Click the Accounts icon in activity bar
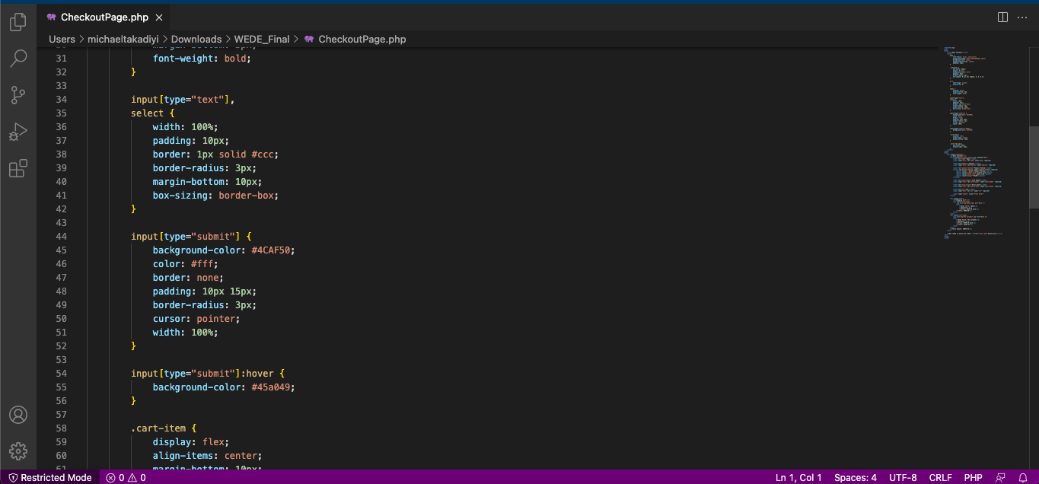The height and width of the screenshot is (484, 1039). coord(18,415)
